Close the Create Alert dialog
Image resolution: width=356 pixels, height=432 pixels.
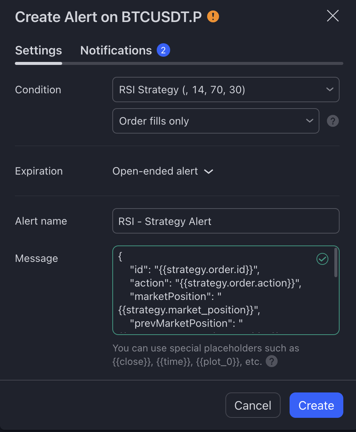[x=332, y=16]
